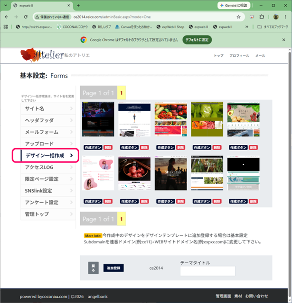The image size is (292, 303).
Task: Select アンケート設定 in sidebar
Action: pyautogui.click(x=48, y=203)
